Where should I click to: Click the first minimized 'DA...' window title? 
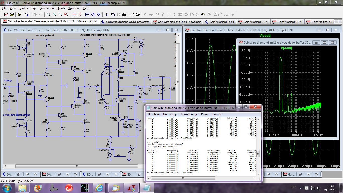10,174
